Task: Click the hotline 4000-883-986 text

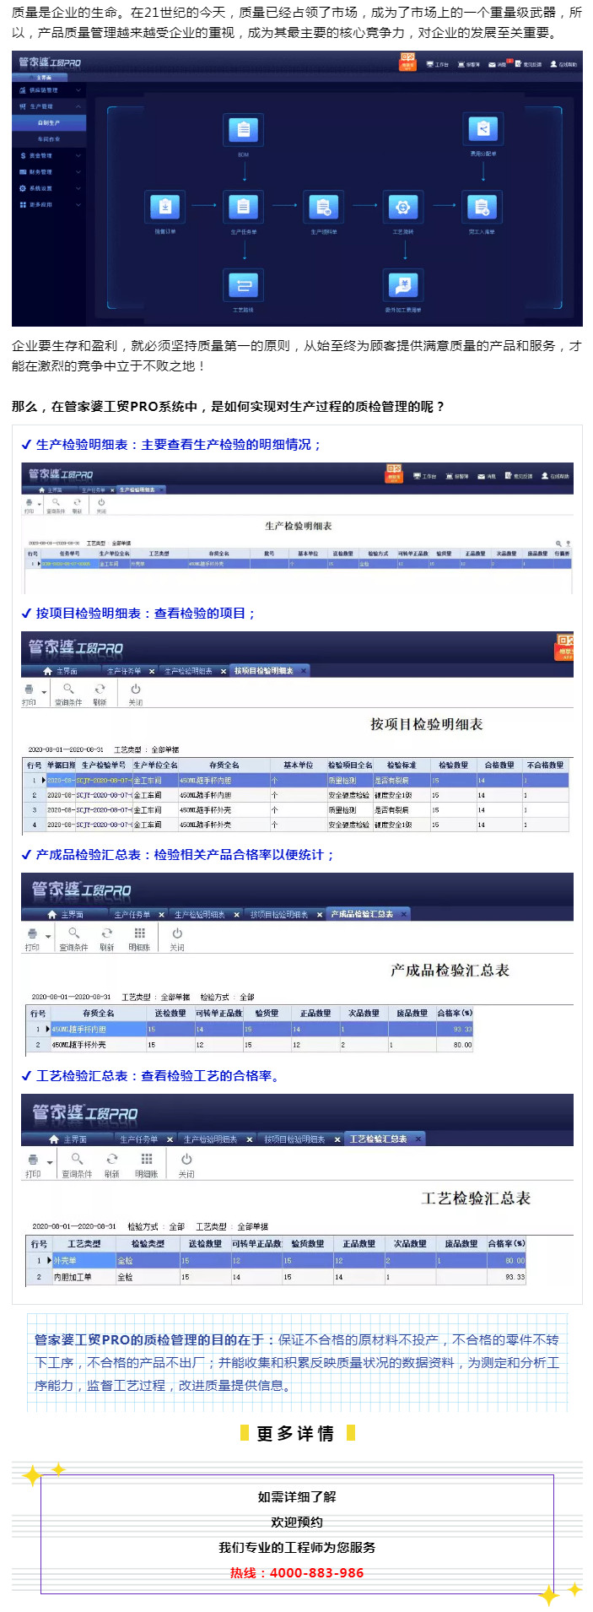Action: tap(316, 1572)
